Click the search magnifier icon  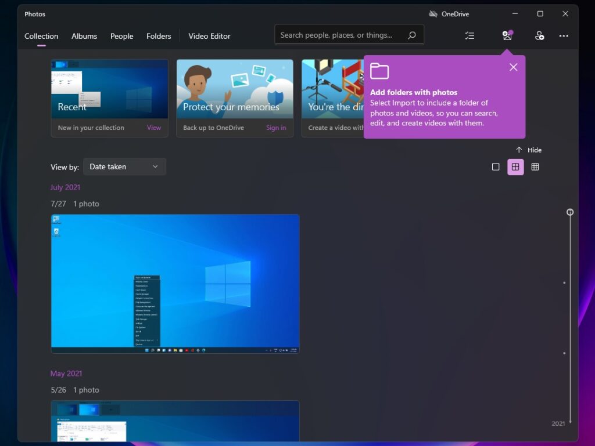coord(412,35)
